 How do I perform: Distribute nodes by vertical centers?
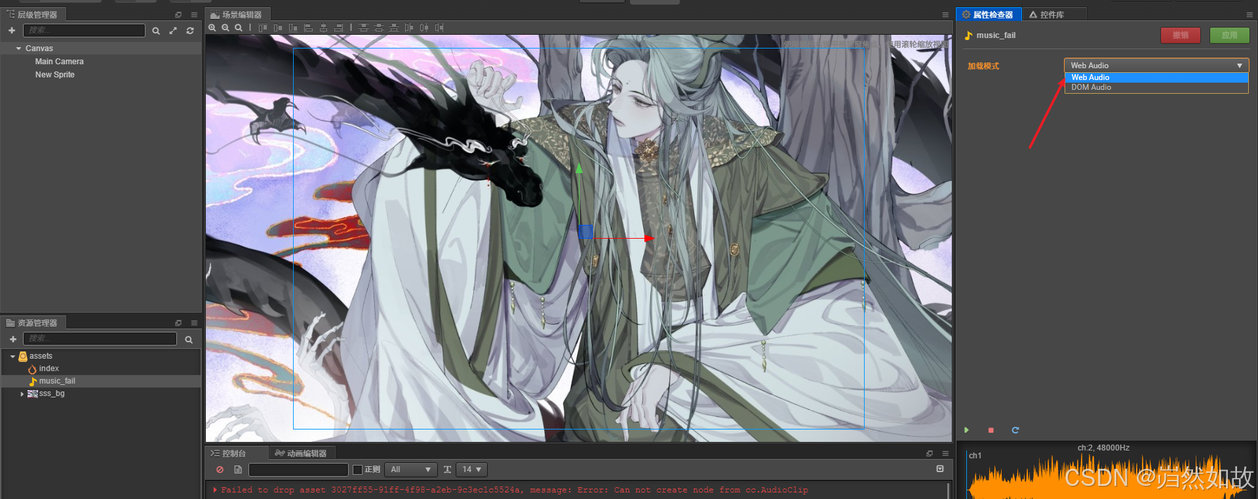379,28
